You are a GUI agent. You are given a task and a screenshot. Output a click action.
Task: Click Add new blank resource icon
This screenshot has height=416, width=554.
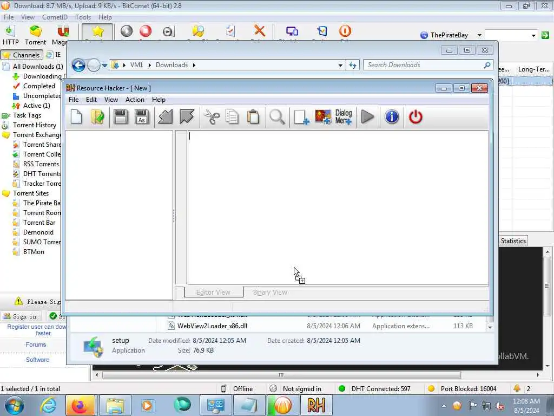pos(301,117)
